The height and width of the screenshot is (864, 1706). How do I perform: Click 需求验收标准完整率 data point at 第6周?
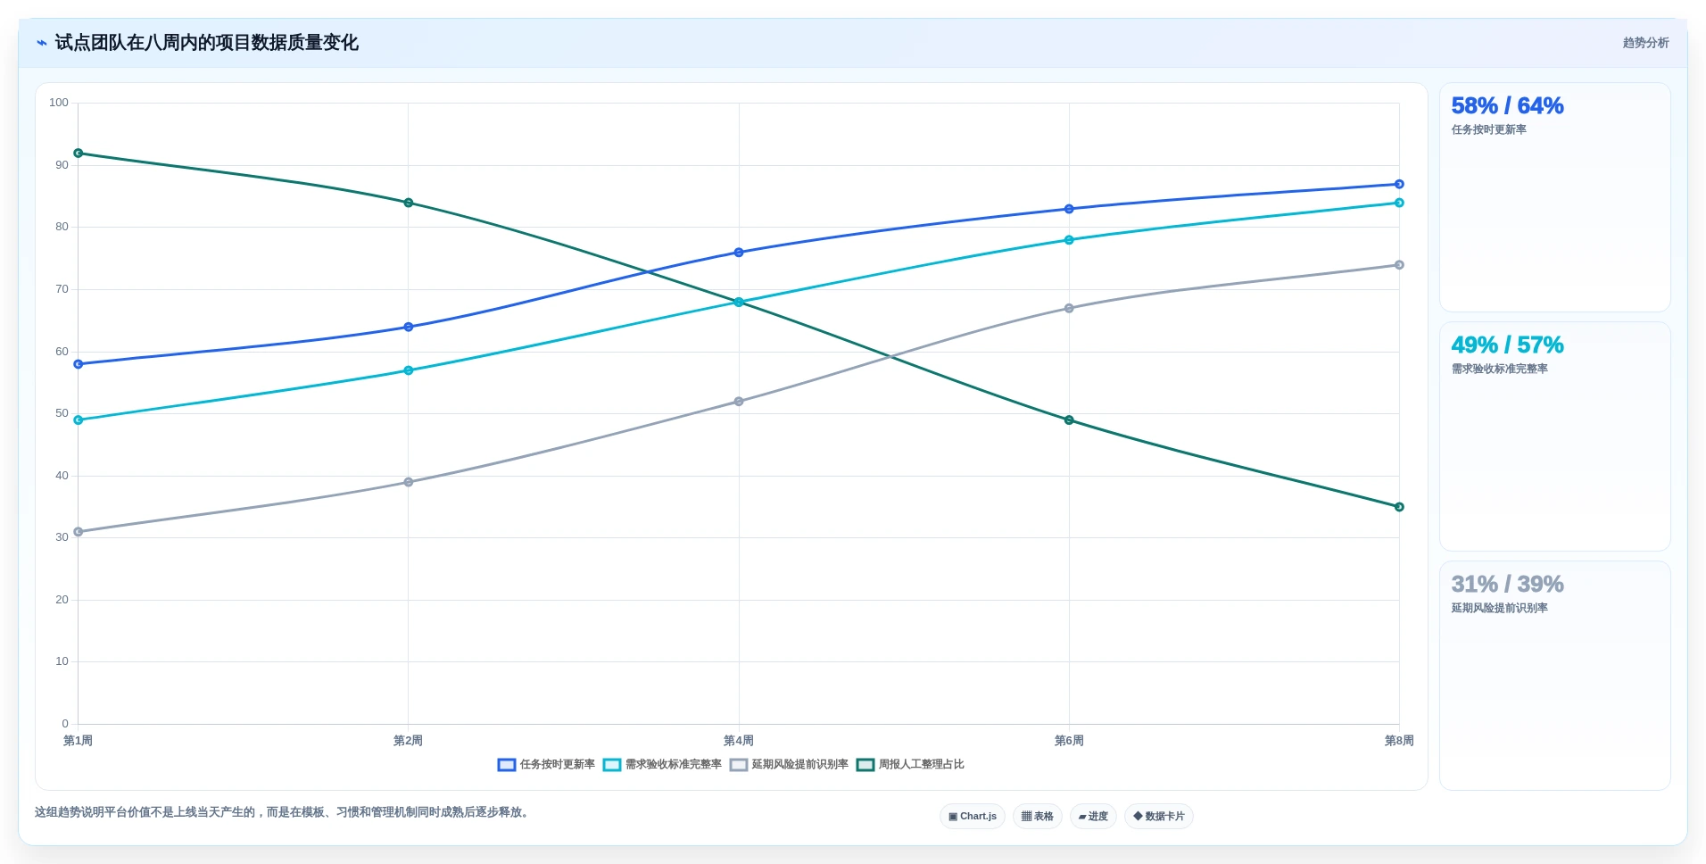point(1069,240)
